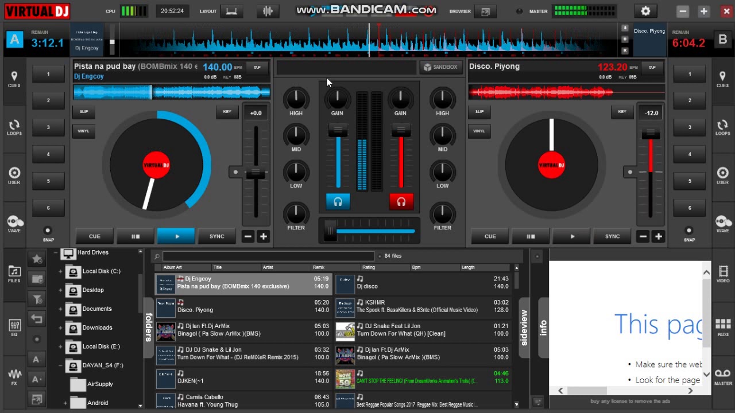Open the FX panel

pyautogui.click(x=14, y=377)
